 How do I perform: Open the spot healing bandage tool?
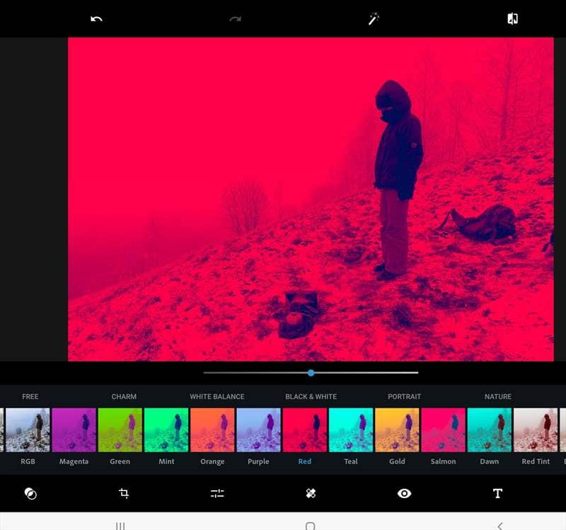point(311,493)
